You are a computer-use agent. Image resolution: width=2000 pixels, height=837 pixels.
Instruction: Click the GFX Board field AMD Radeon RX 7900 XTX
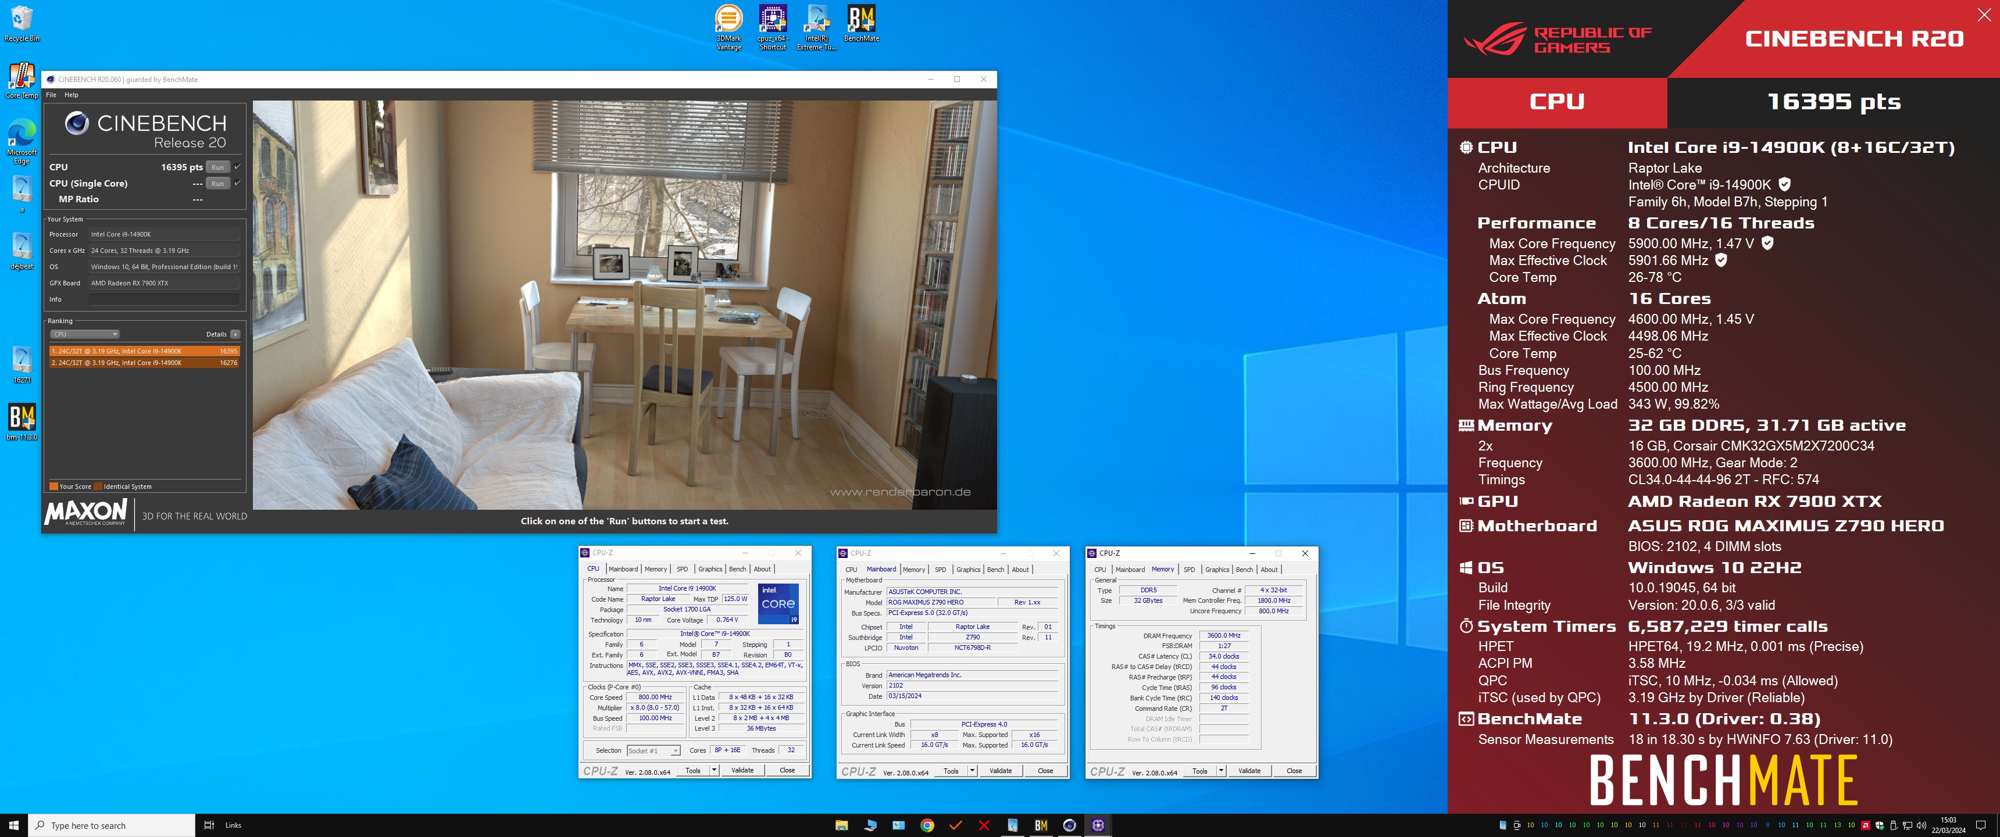click(x=164, y=282)
